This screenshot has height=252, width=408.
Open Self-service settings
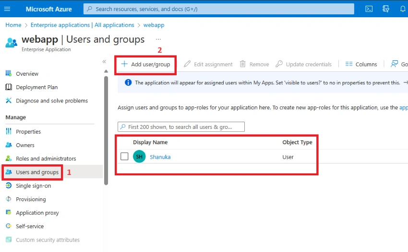(x=30, y=226)
